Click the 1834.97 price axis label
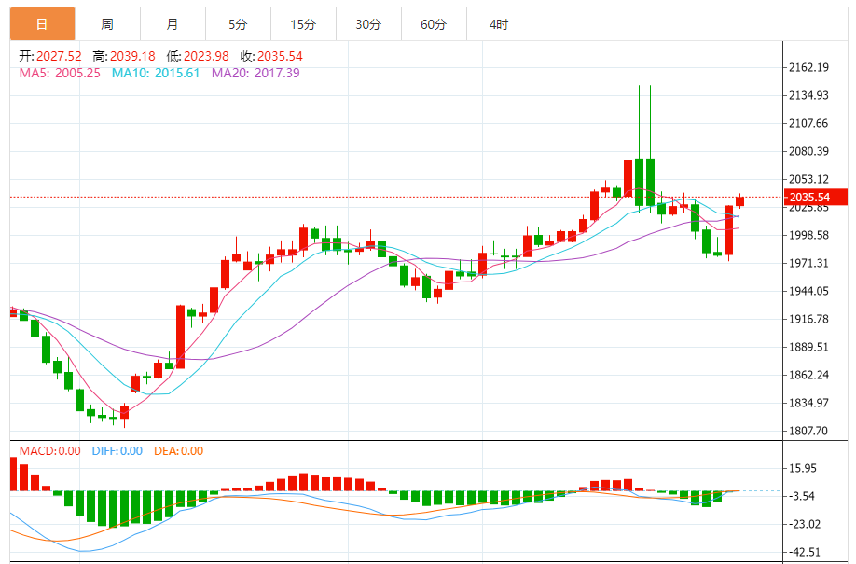 808,403
